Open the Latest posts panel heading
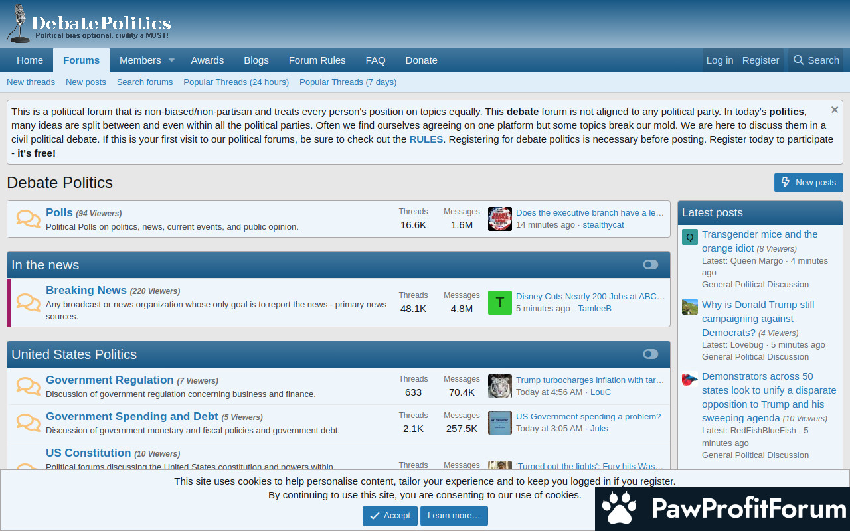850x531 pixels. pyautogui.click(x=713, y=213)
